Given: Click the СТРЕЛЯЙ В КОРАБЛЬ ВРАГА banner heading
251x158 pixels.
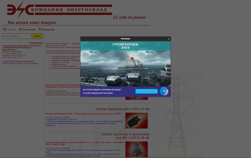Looking at the screenshot, I should [x=125, y=46].
